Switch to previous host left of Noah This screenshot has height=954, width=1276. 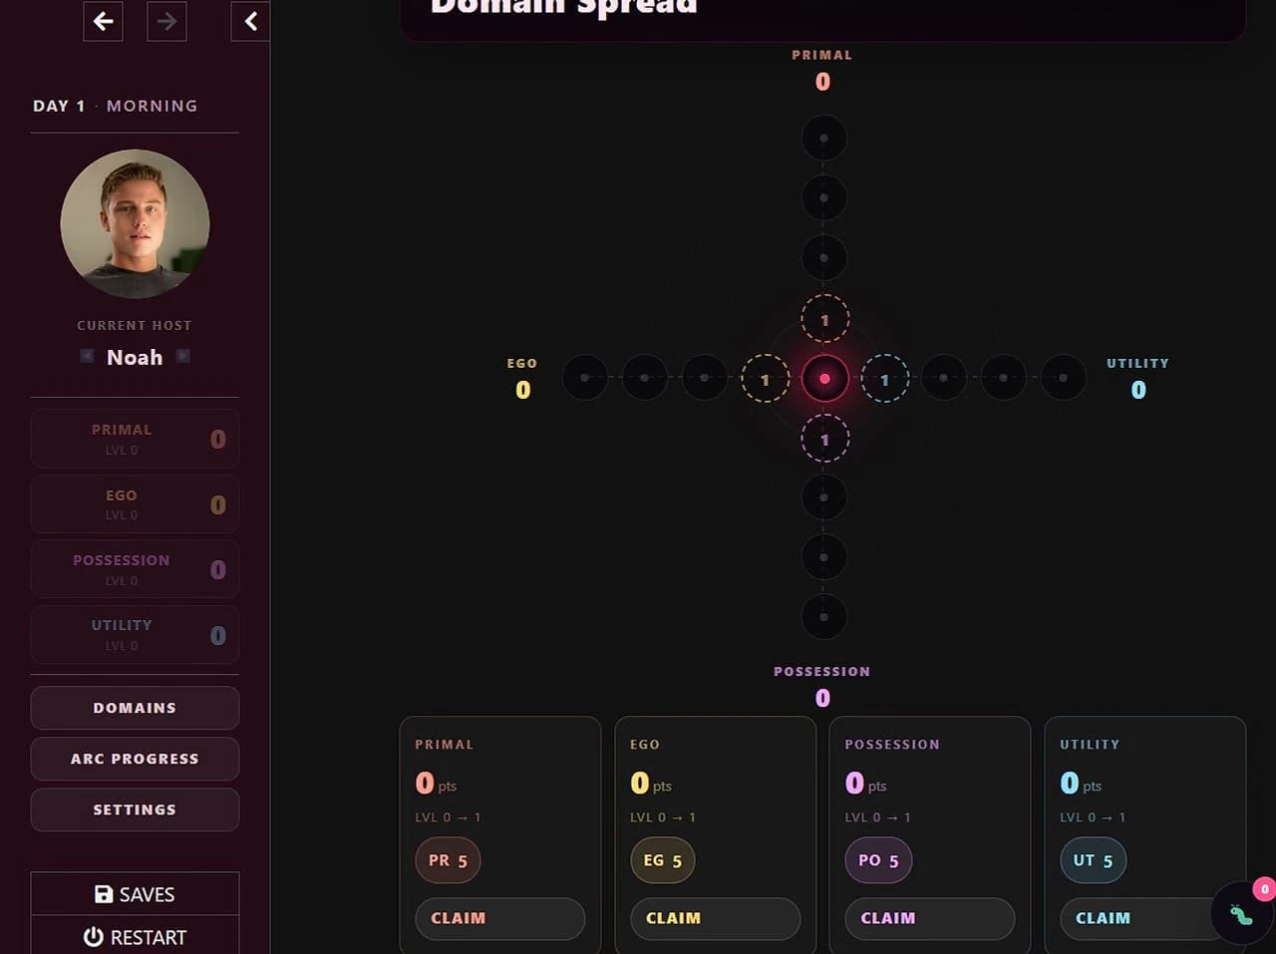[x=87, y=356]
